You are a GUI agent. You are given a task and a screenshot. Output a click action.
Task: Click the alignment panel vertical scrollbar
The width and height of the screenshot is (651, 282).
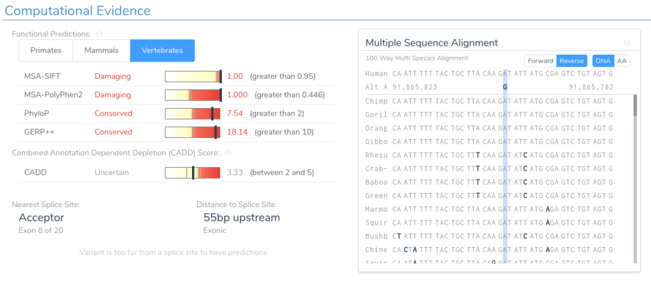tap(635, 178)
